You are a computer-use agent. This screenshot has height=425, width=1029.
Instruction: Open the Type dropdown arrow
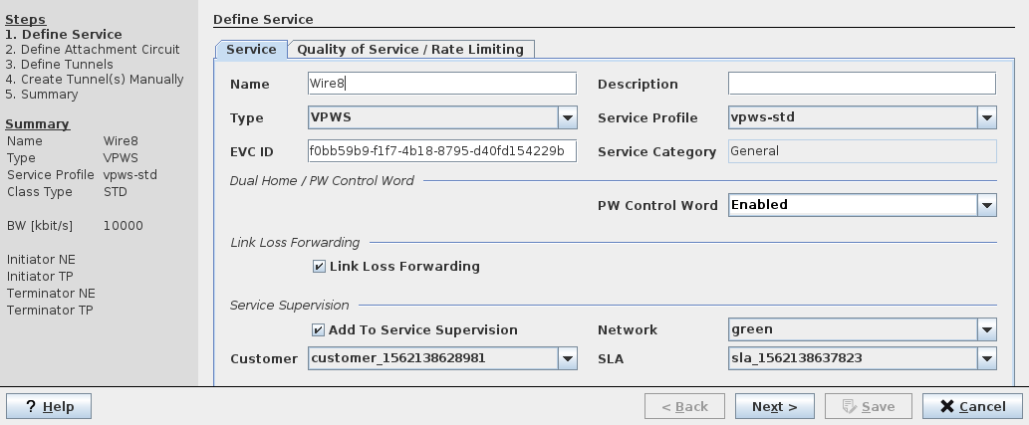point(567,118)
